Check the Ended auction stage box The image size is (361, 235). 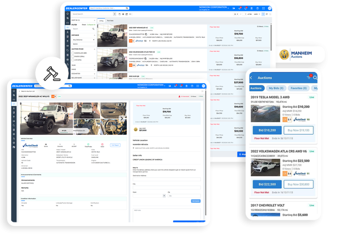tap(73, 56)
